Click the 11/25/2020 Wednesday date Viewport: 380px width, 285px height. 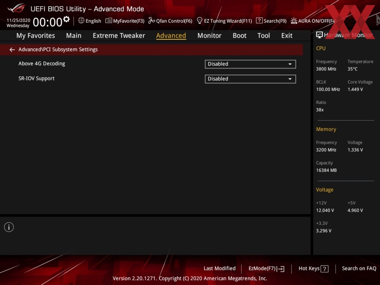(x=18, y=23)
